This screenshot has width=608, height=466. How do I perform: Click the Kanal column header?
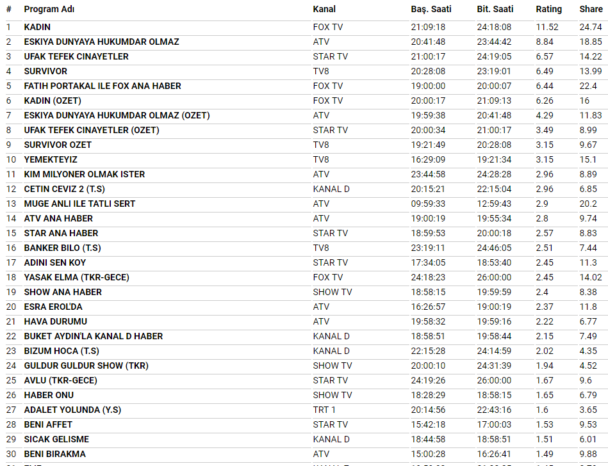pyautogui.click(x=324, y=9)
